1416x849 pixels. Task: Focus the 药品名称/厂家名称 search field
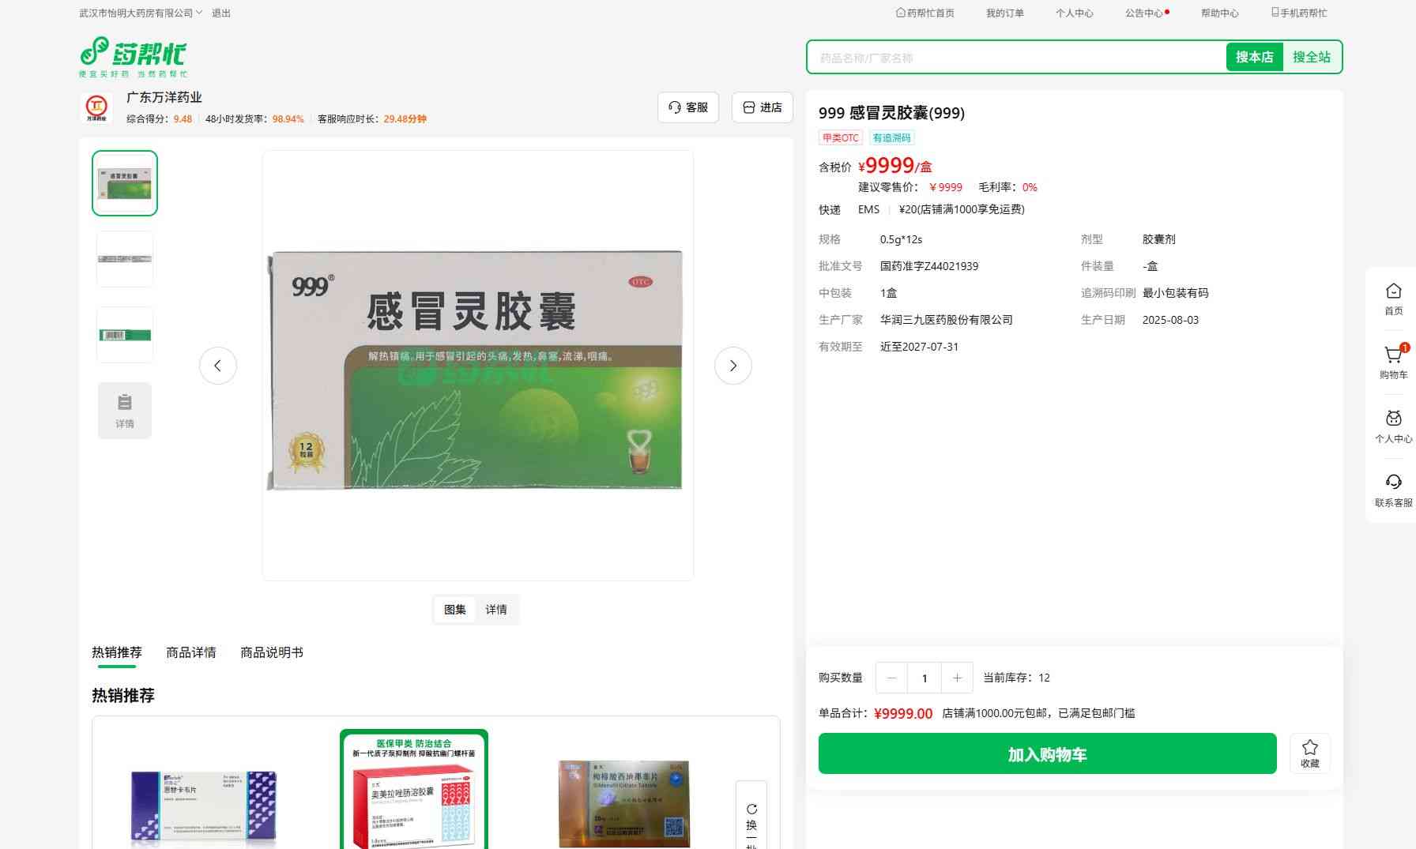tap(1015, 58)
